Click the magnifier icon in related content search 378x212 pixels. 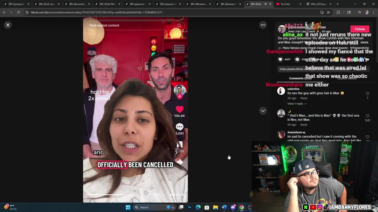pos(179,26)
